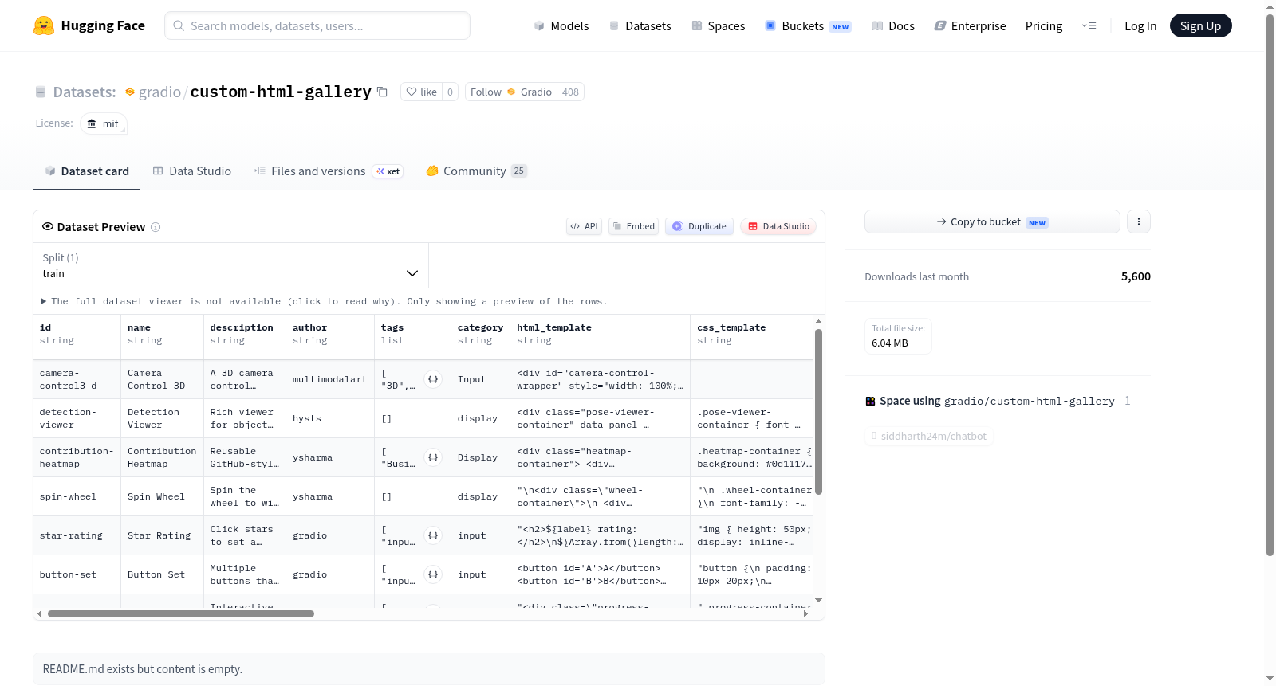Click the Dataset Preview info icon
The height and width of the screenshot is (686, 1276).
click(156, 227)
